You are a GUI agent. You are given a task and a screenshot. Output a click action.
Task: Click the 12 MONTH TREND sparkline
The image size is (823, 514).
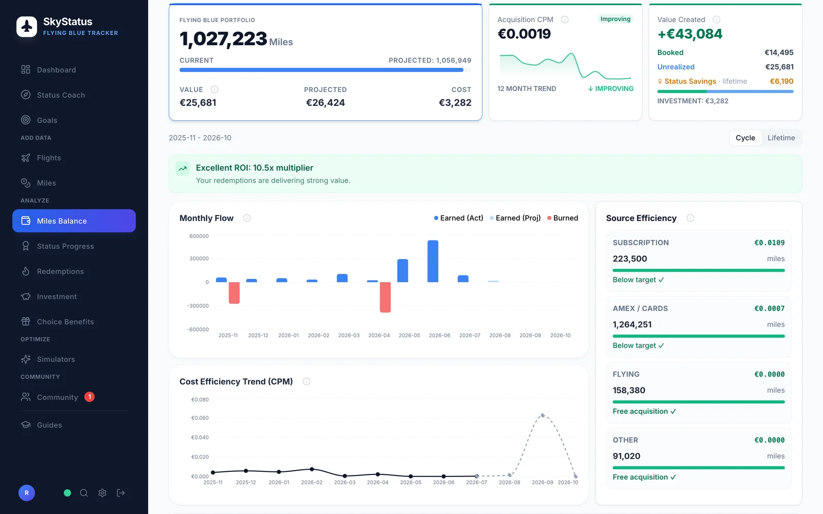click(x=565, y=66)
